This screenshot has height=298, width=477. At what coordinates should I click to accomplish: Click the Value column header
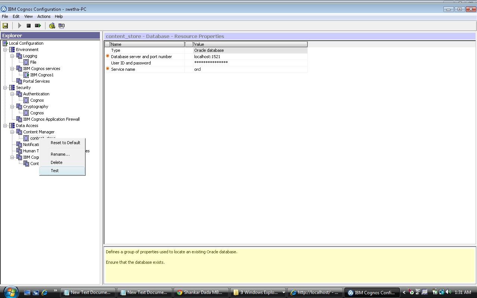pos(250,44)
